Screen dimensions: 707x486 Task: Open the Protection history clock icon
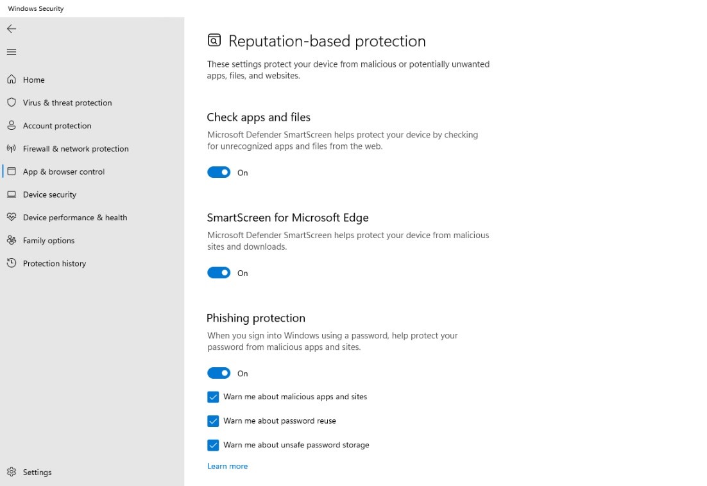[12, 263]
